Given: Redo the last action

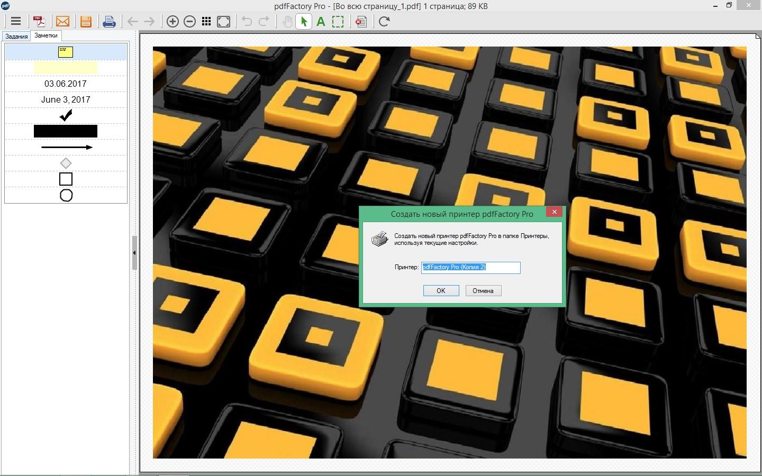Looking at the screenshot, I should click(x=264, y=22).
